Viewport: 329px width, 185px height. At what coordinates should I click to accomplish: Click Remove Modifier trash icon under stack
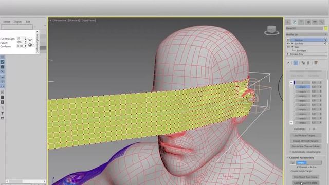tap(308, 63)
